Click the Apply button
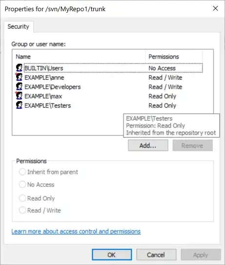Image resolution: width=225 pixels, height=265 pixels. [x=201, y=255]
